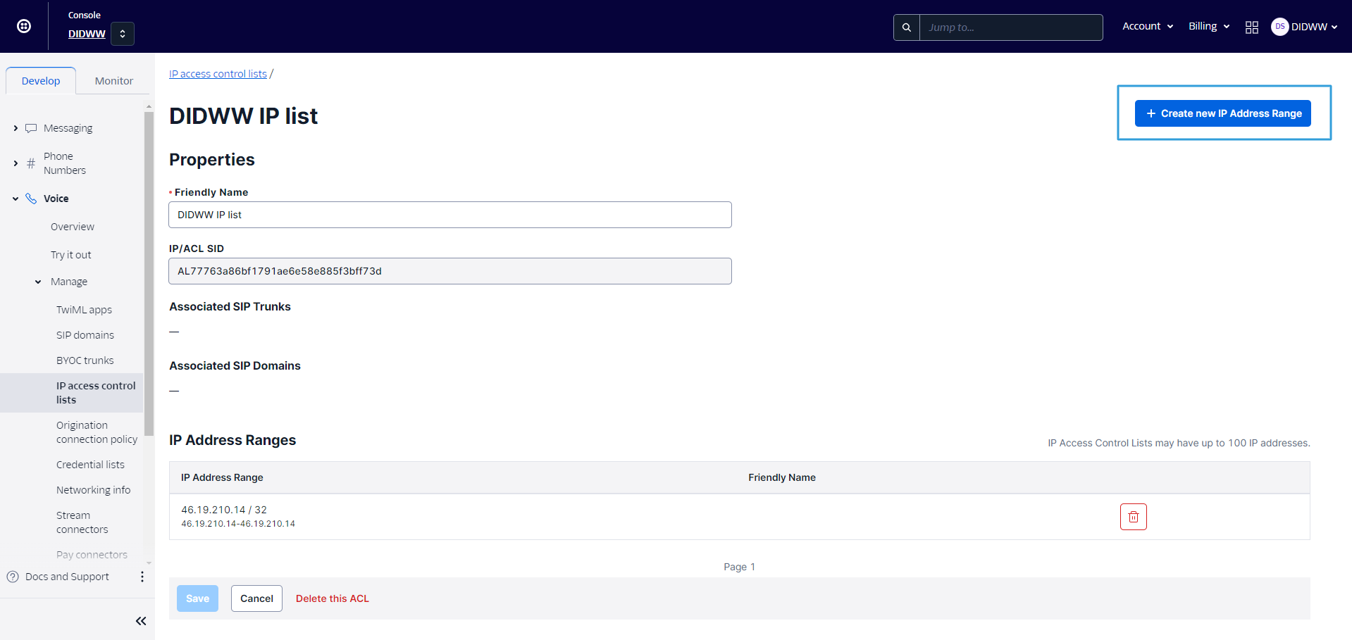Open the products grid icon
Screen dimensions: 1352x640
pyautogui.click(x=1252, y=27)
